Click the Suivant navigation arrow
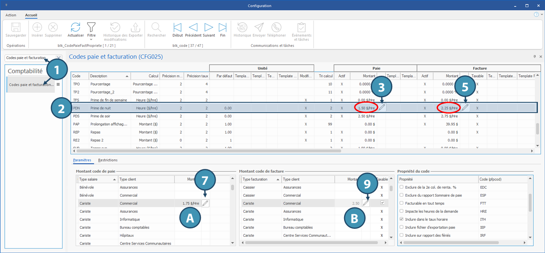 coord(208,27)
